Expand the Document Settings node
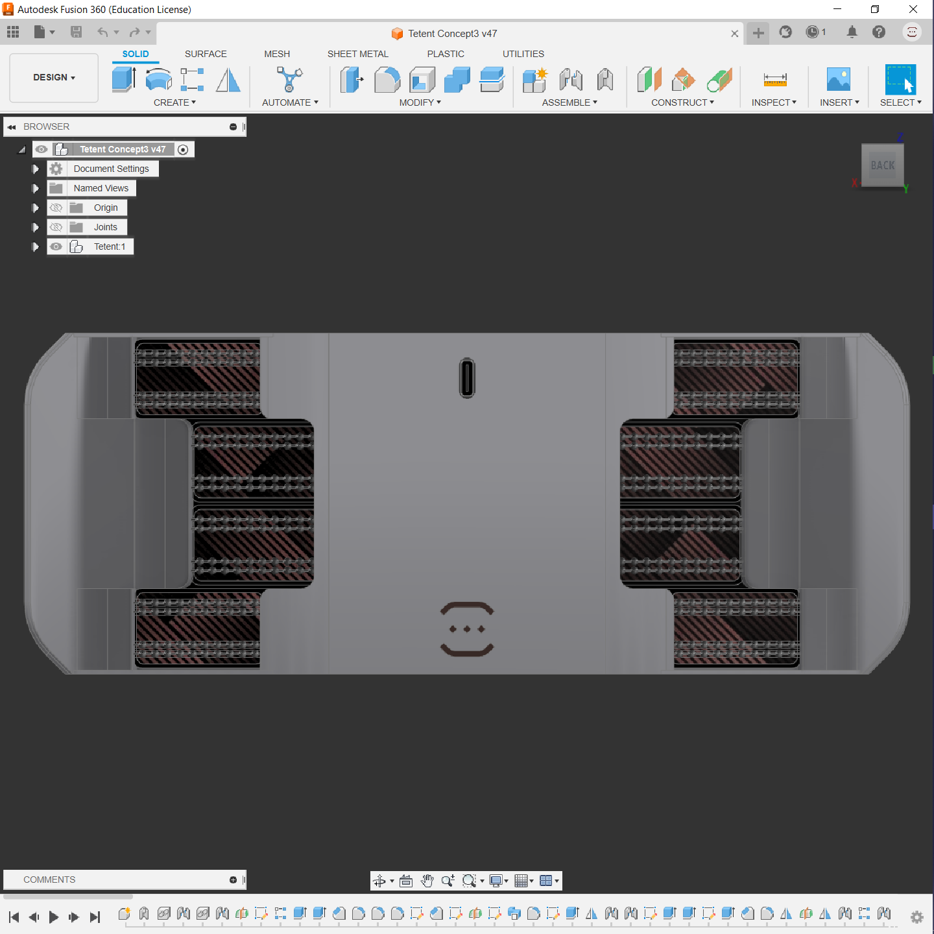 (x=36, y=169)
